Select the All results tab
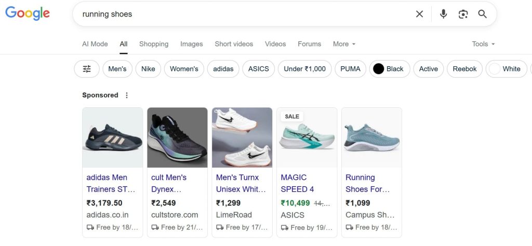 click(124, 44)
